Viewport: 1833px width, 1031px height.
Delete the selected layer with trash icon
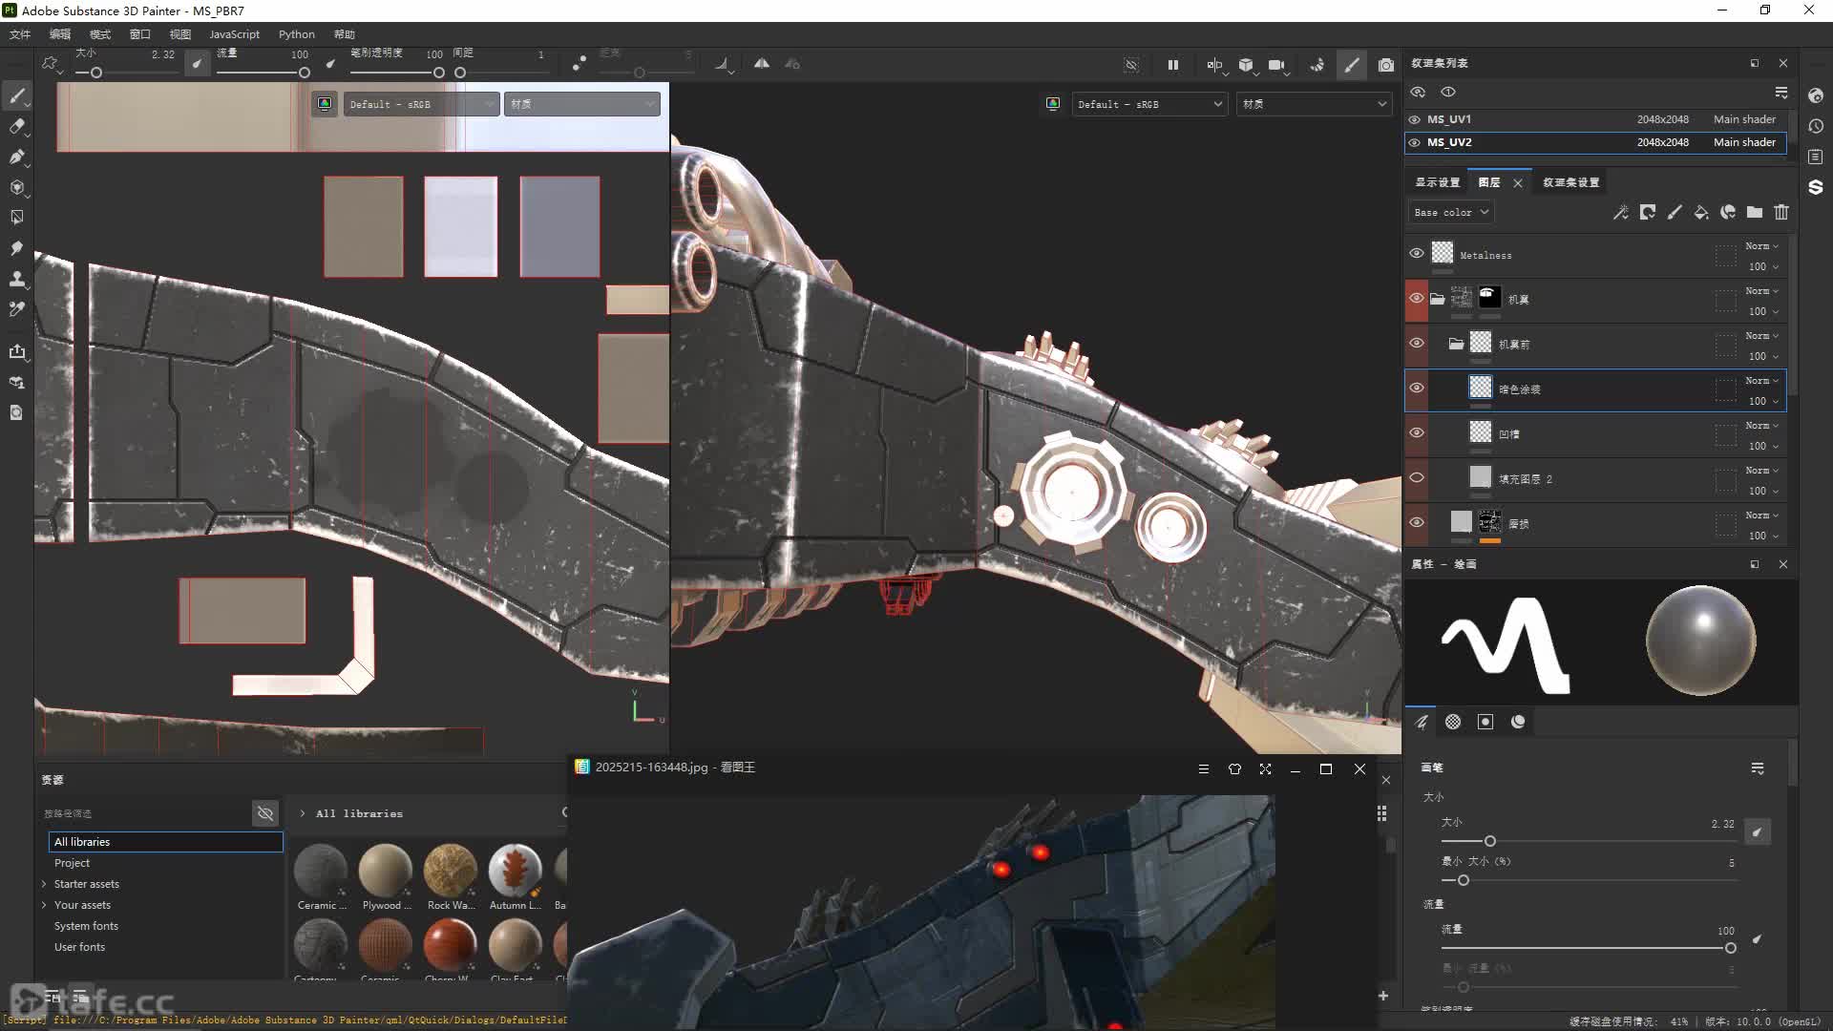pyautogui.click(x=1781, y=212)
